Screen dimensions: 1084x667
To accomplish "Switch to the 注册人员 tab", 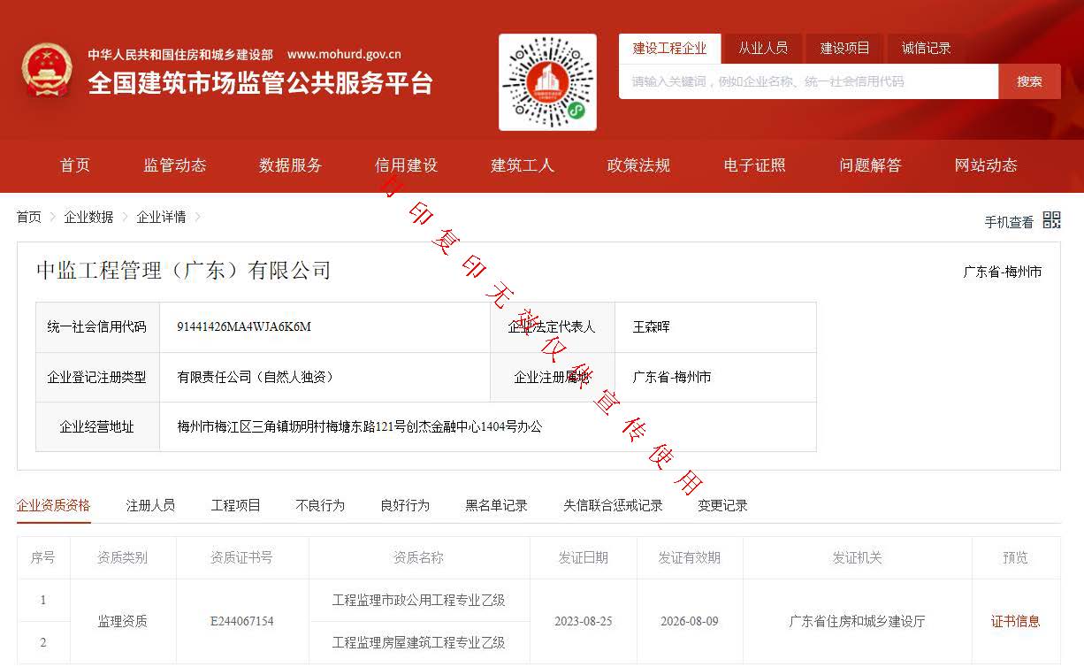I will coord(150,505).
